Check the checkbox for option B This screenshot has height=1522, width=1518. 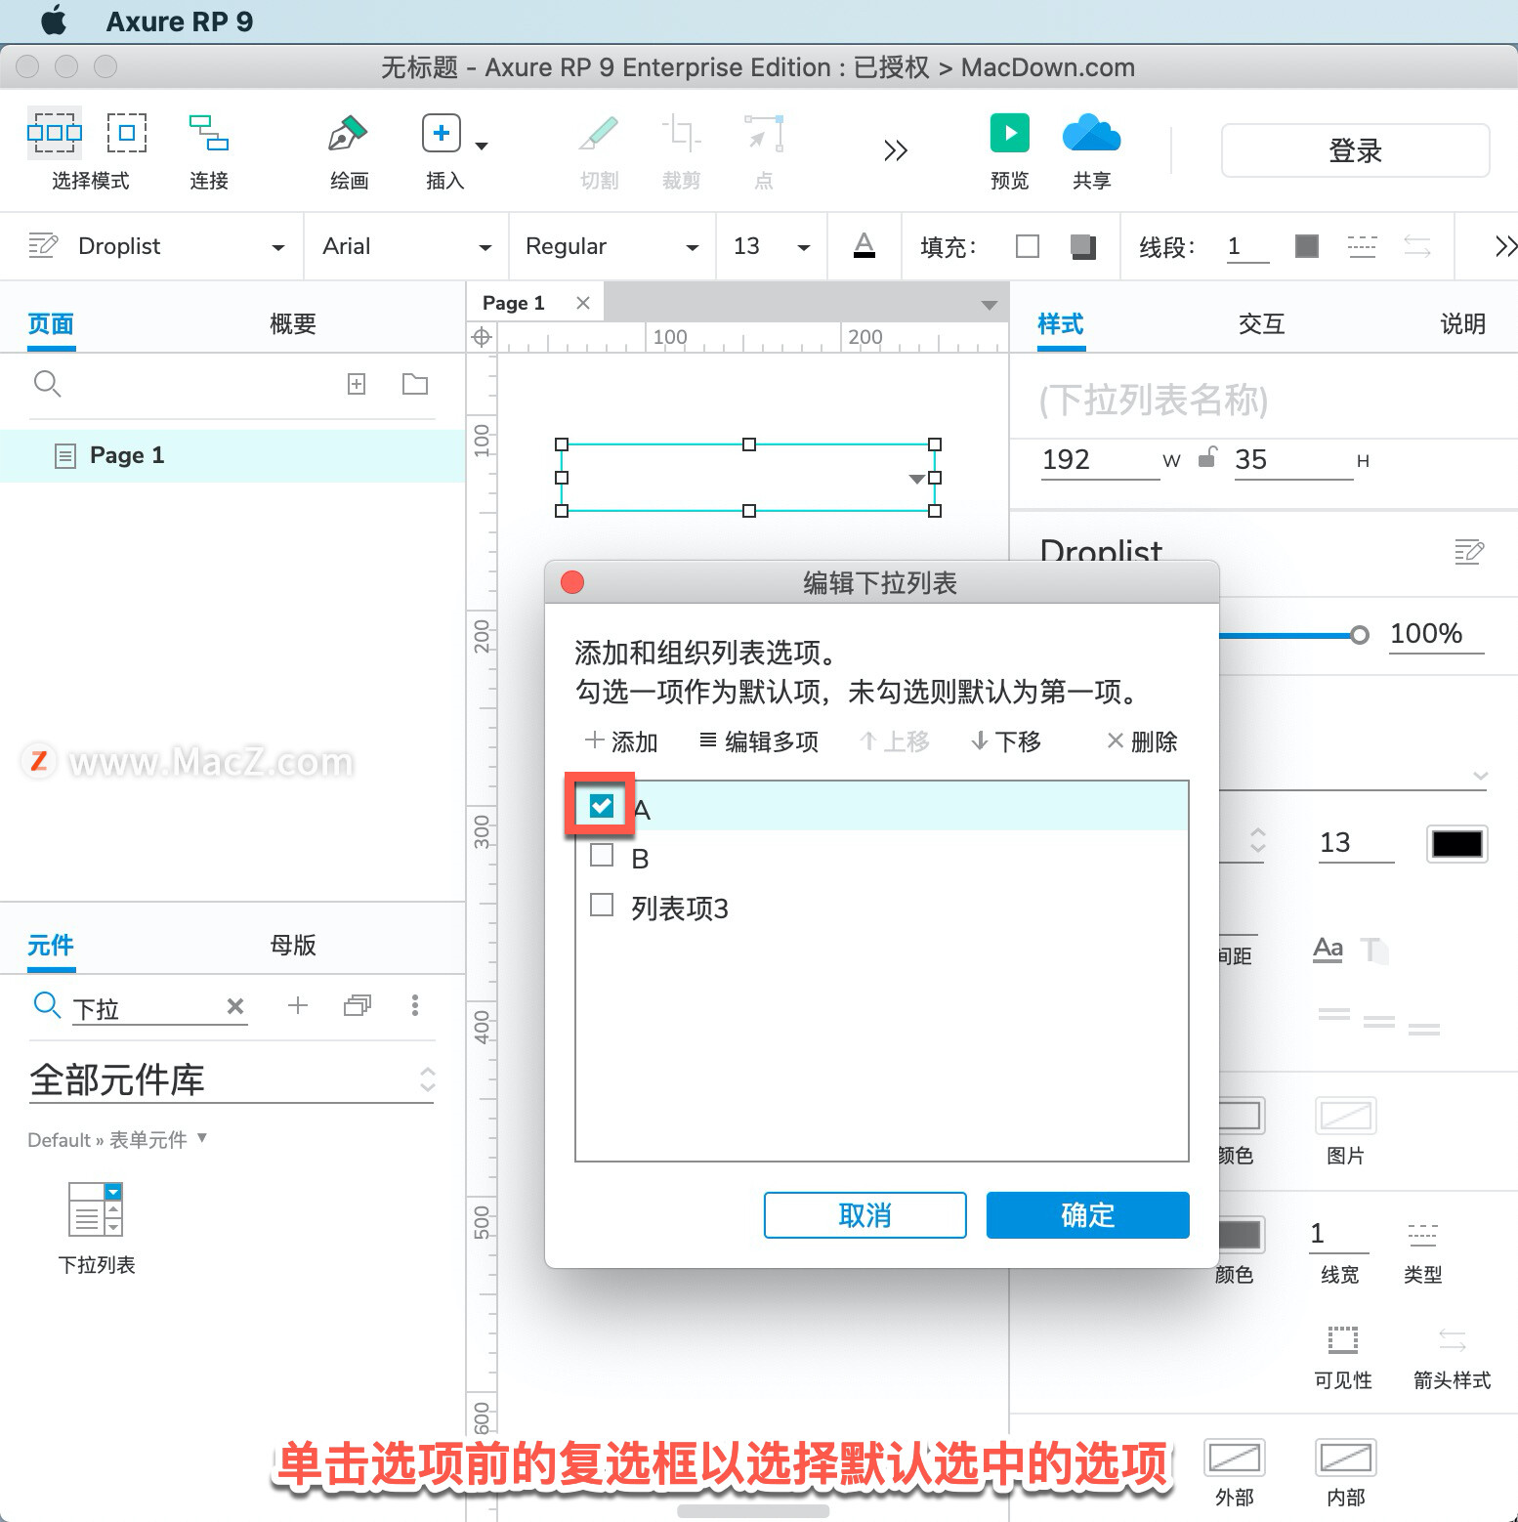(x=602, y=856)
